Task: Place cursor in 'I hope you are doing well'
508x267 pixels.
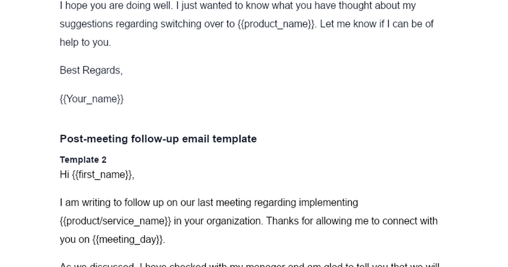Action: coord(115,6)
